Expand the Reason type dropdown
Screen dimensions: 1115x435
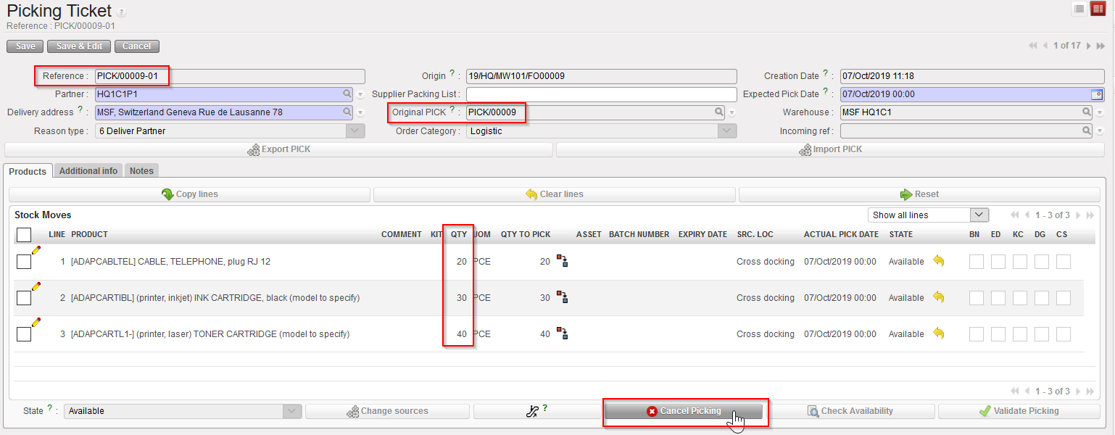click(355, 131)
